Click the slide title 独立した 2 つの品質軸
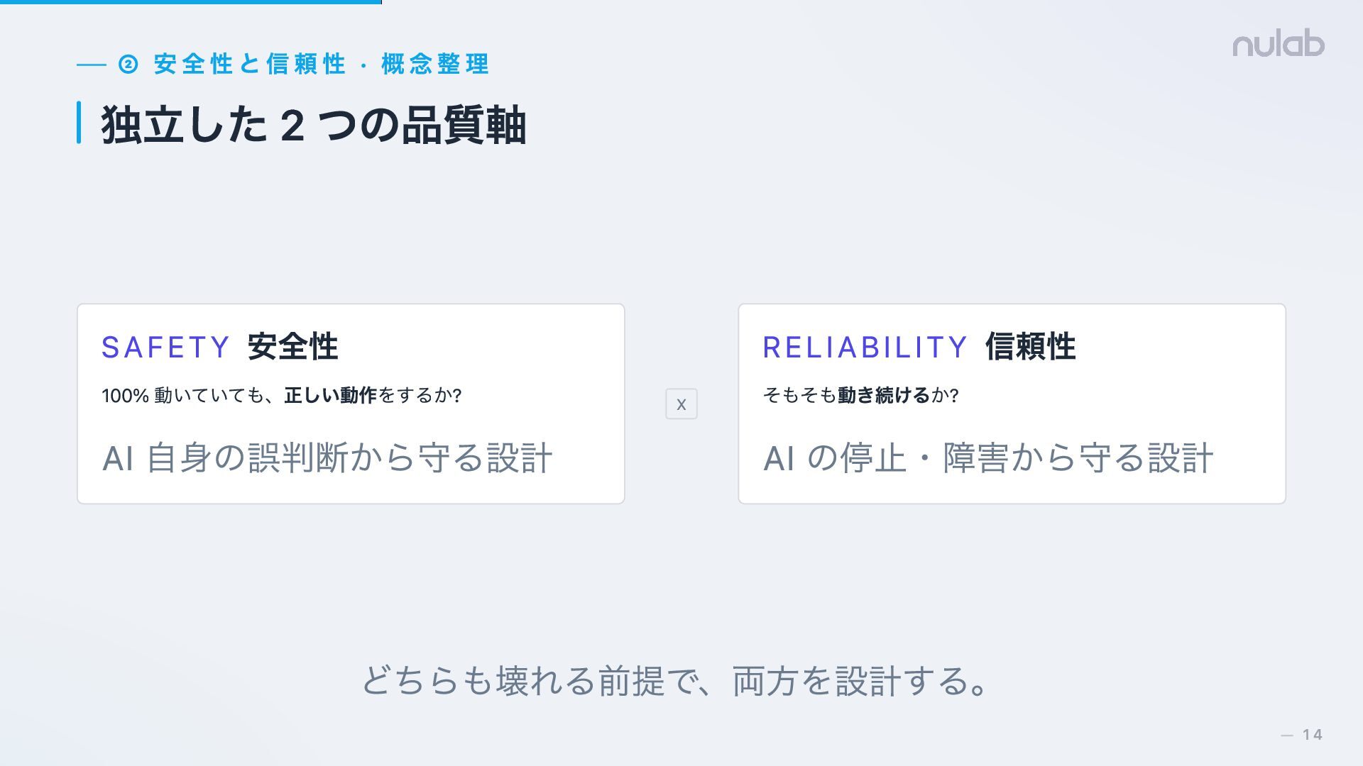The height and width of the screenshot is (766, 1363). [313, 125]
